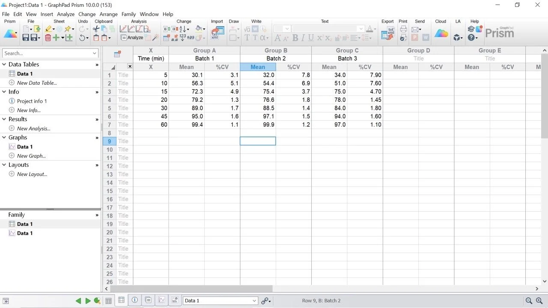
Task: Select the decimal format 123 icon
Action: [183, 38]
